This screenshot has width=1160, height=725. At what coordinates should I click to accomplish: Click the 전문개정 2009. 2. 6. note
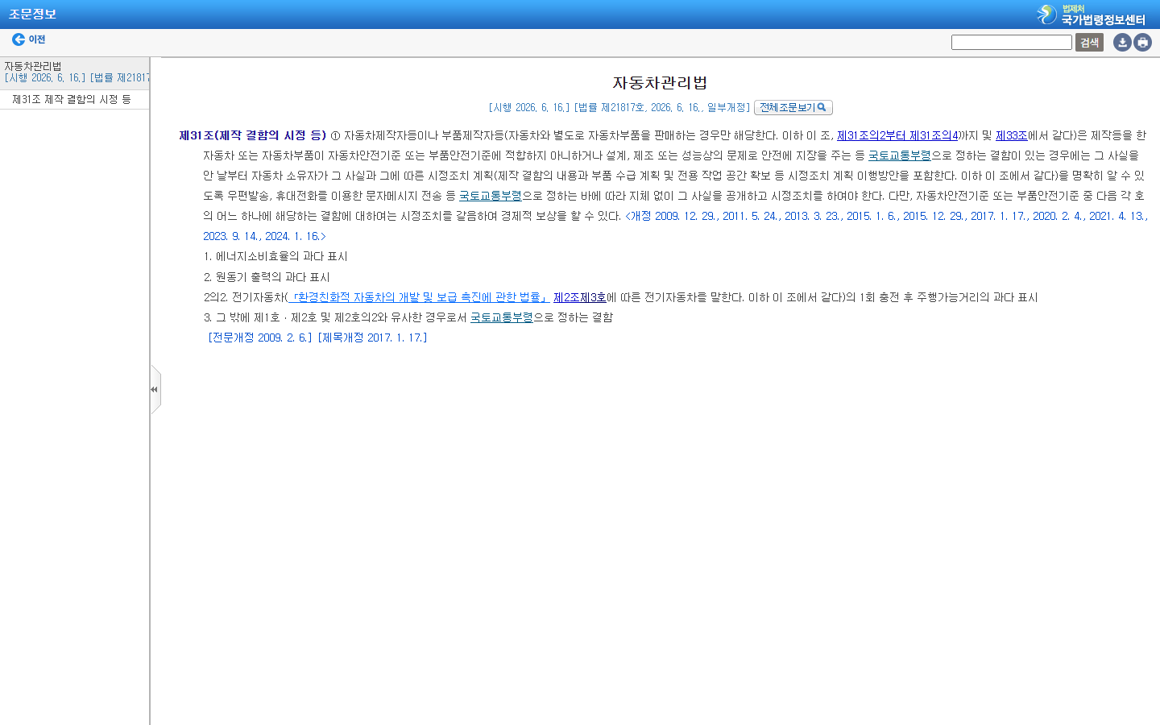[x=260, y=338]
